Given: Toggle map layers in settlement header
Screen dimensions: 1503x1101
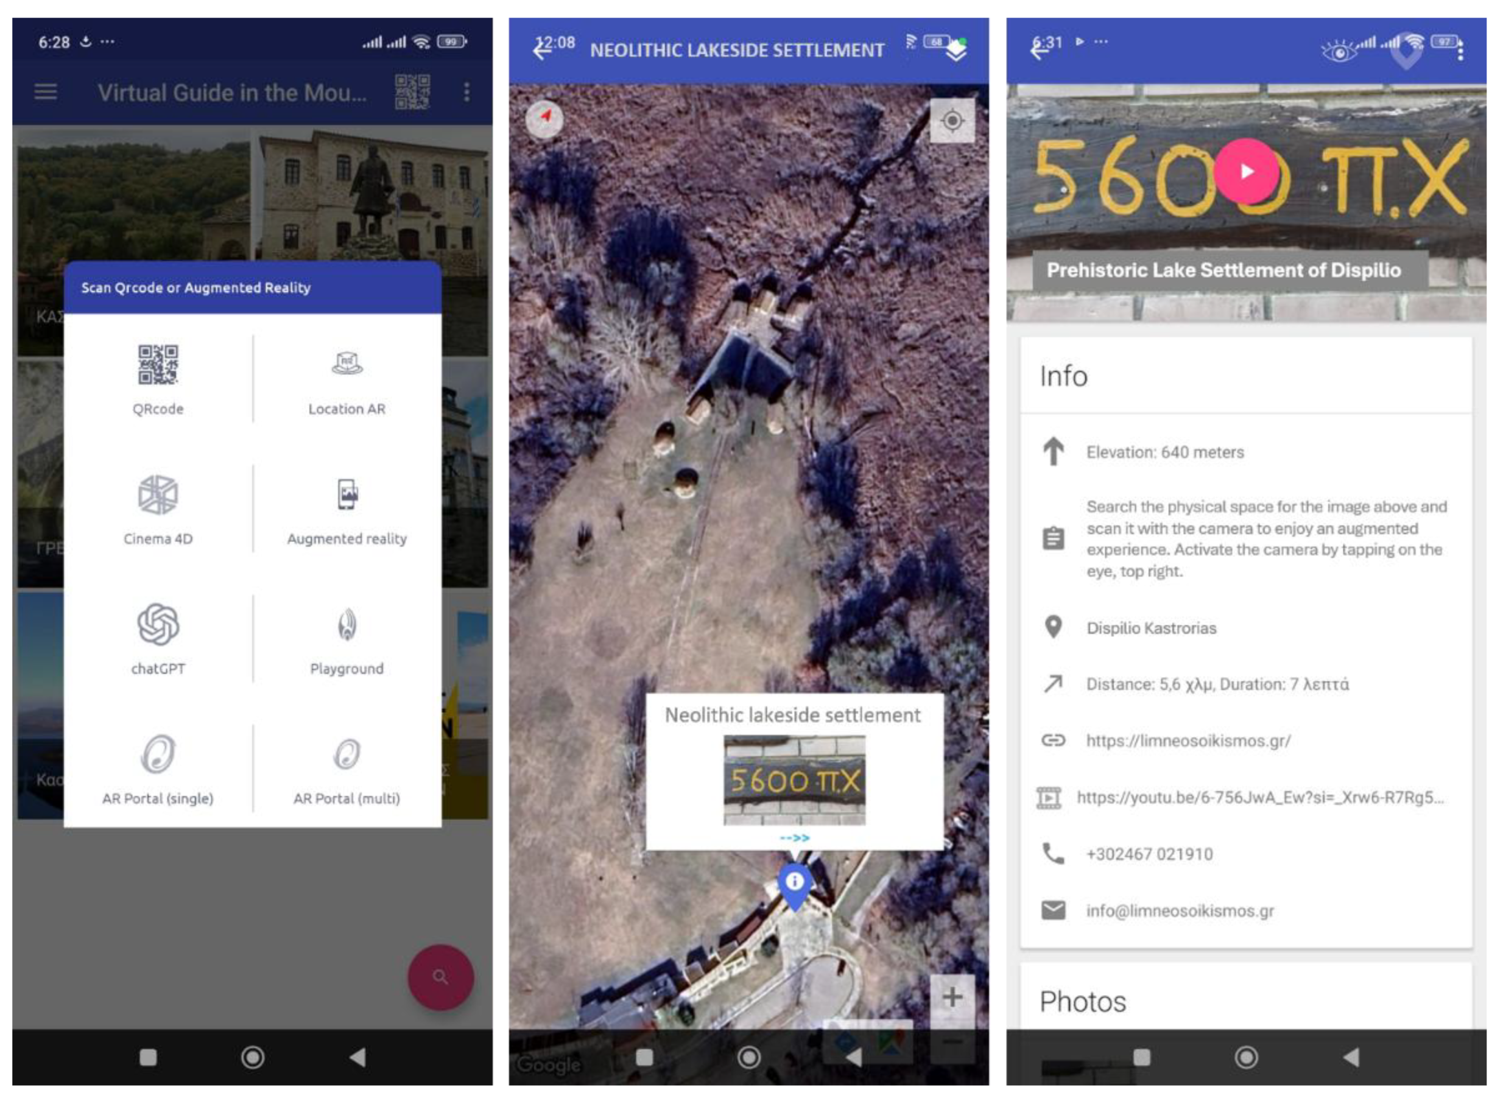Looking at the screenshot, I should click(957, 51).
